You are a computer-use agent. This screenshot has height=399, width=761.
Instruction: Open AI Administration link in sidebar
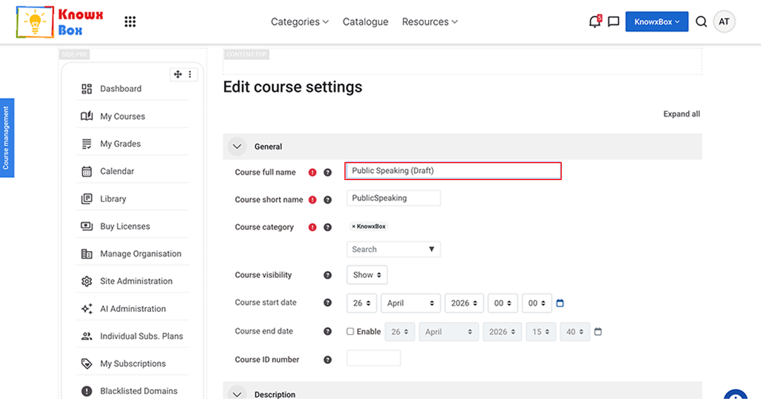[x=133, y=308]
